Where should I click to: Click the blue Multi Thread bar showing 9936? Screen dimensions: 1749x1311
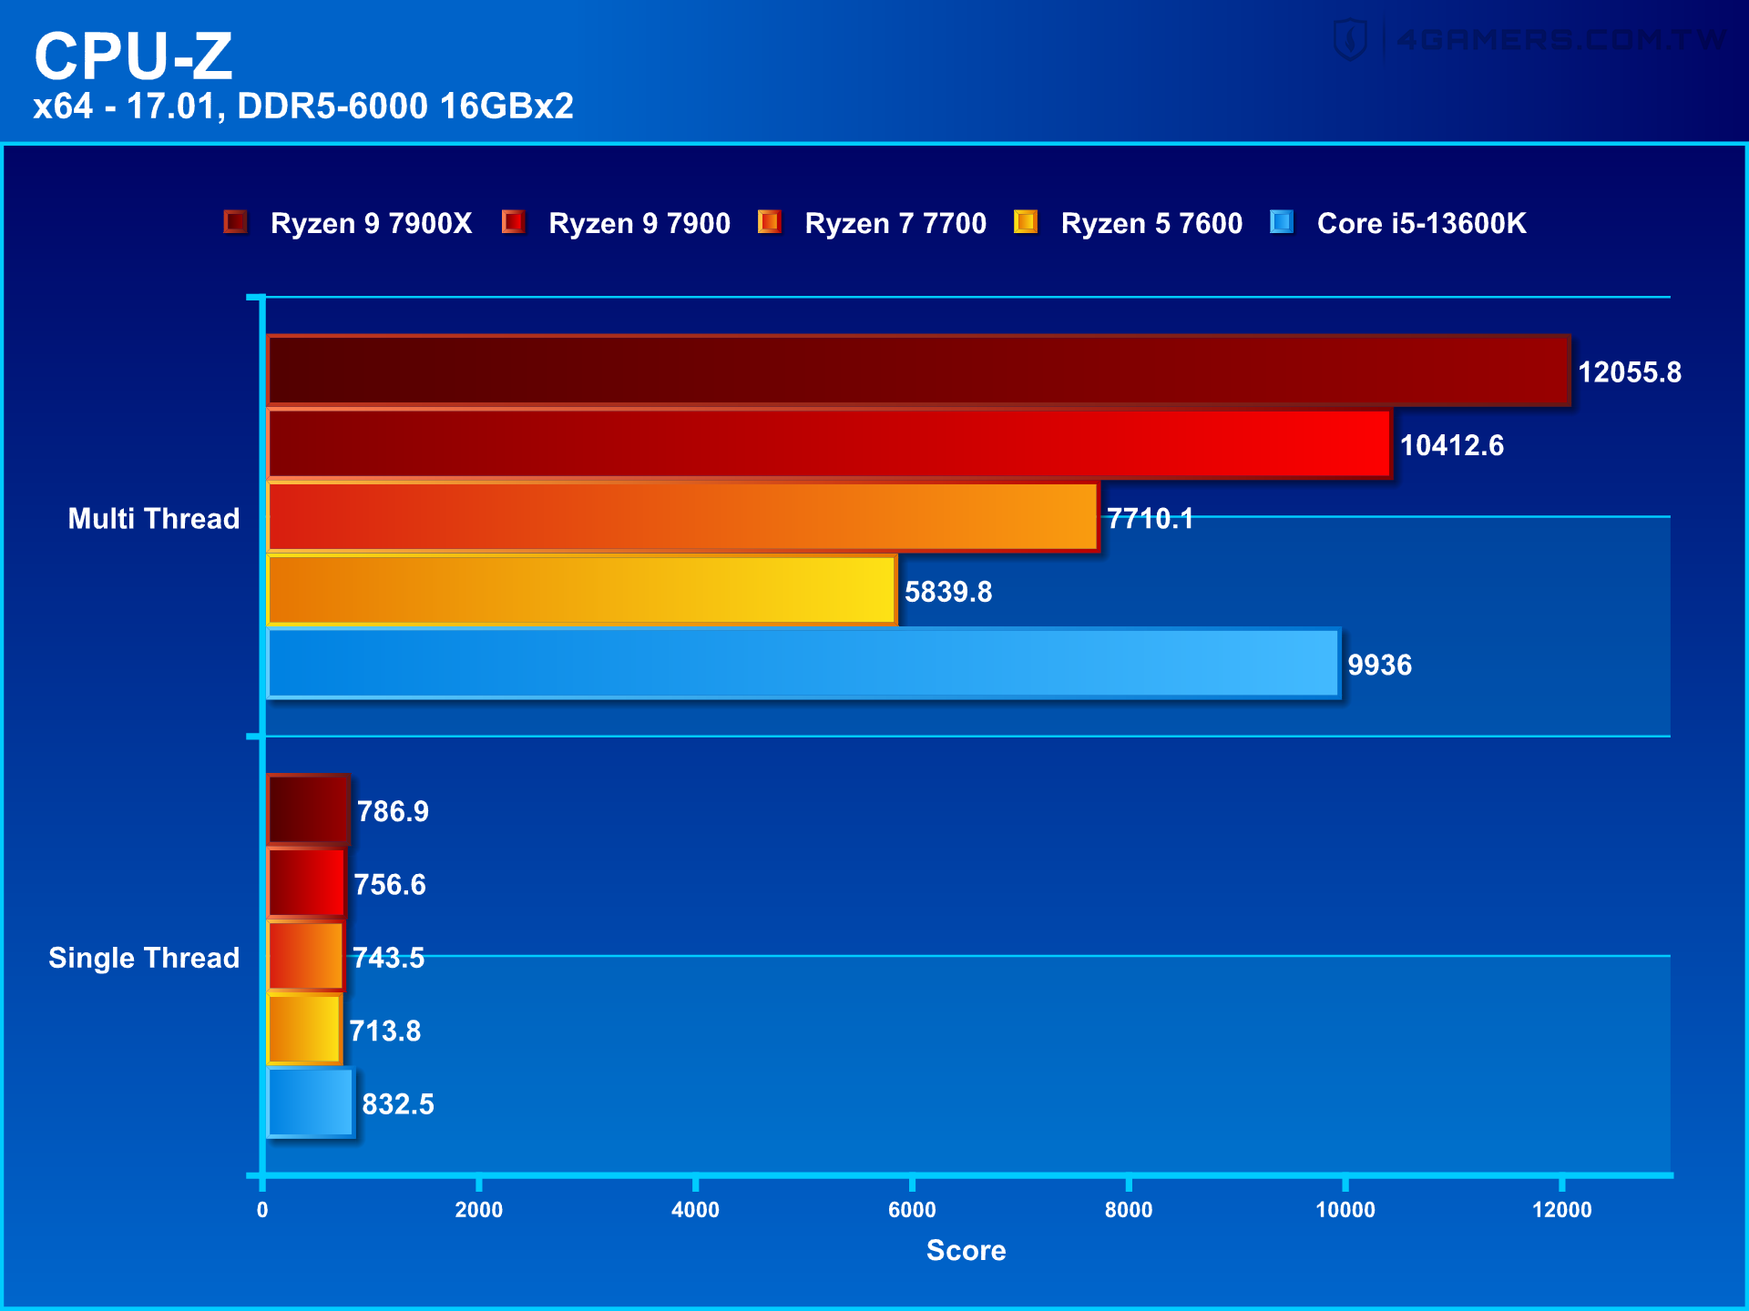point(803,664)
